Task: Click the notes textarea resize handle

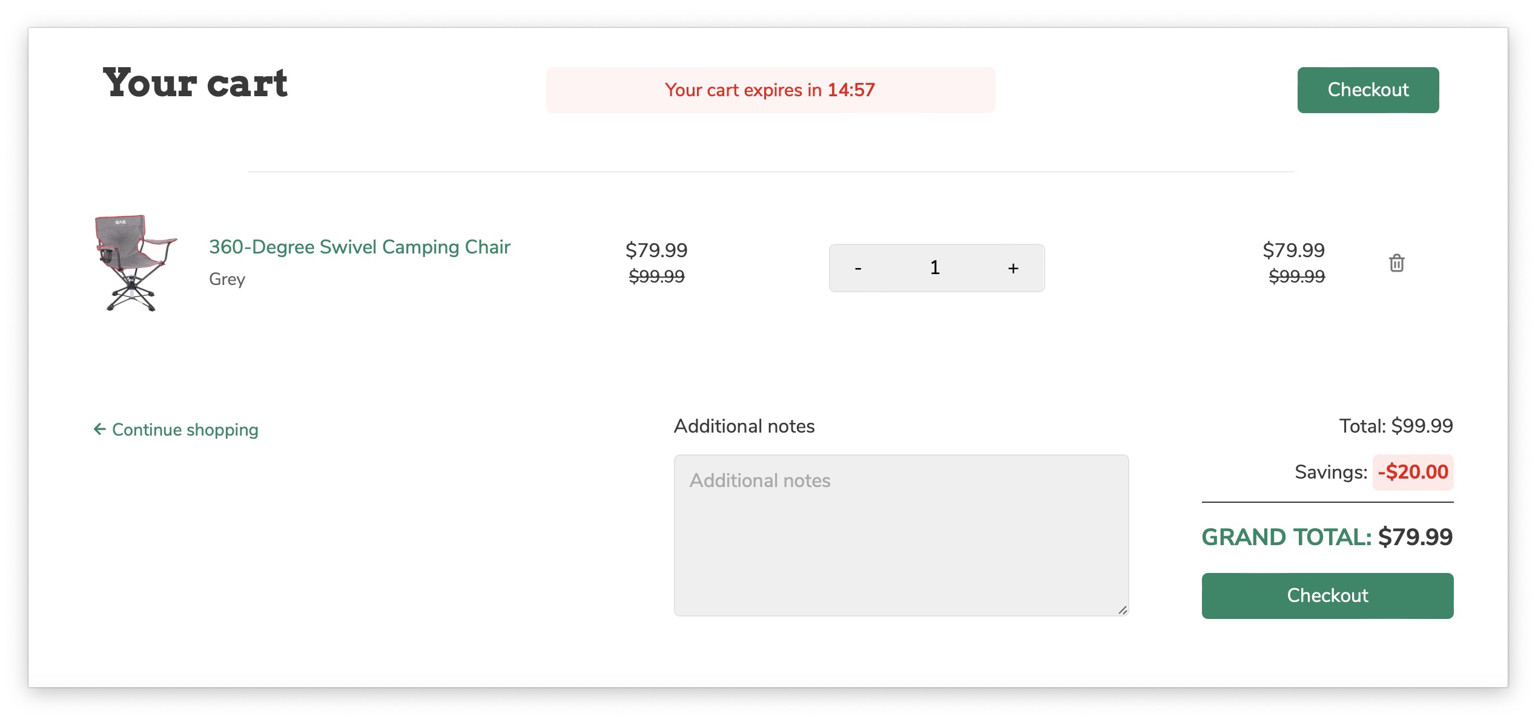Action: coord(1122,610)
